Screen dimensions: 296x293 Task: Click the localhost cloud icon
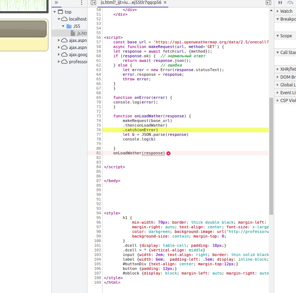[64, 19]
